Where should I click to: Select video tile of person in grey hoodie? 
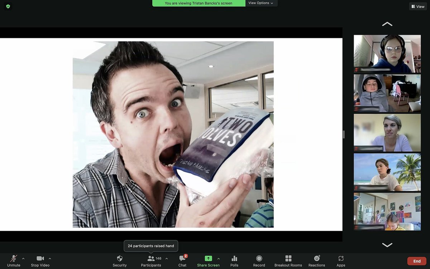click(387, 93)
